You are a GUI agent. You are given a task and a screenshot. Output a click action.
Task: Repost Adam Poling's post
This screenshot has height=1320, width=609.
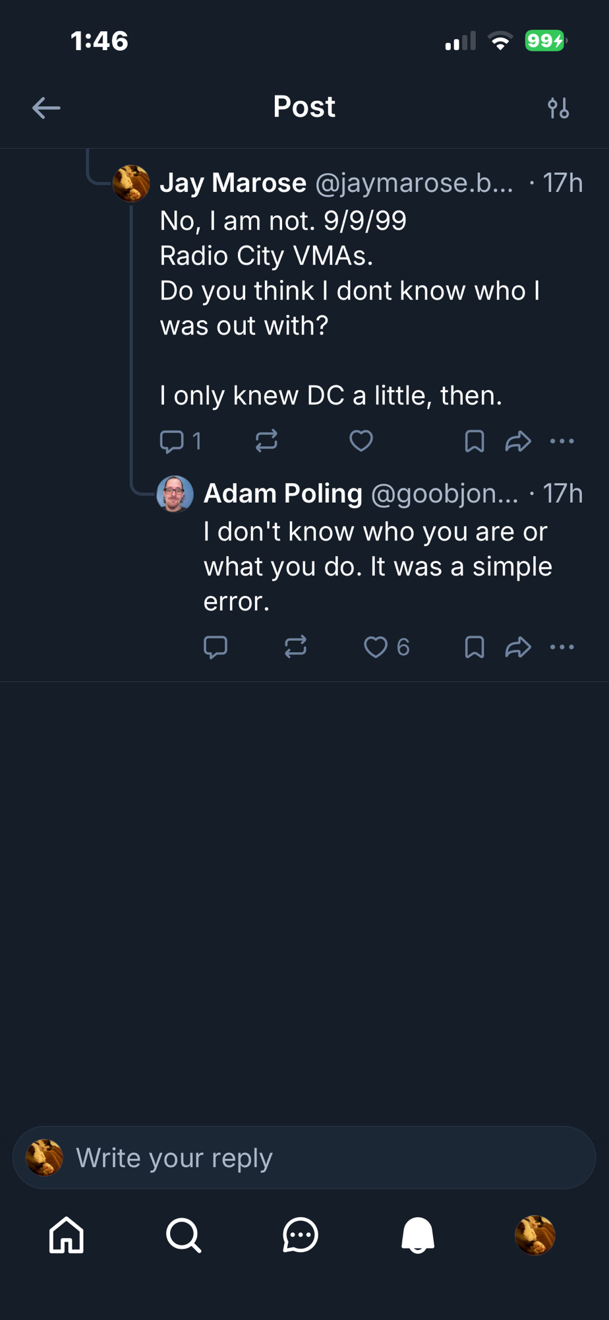296,647
